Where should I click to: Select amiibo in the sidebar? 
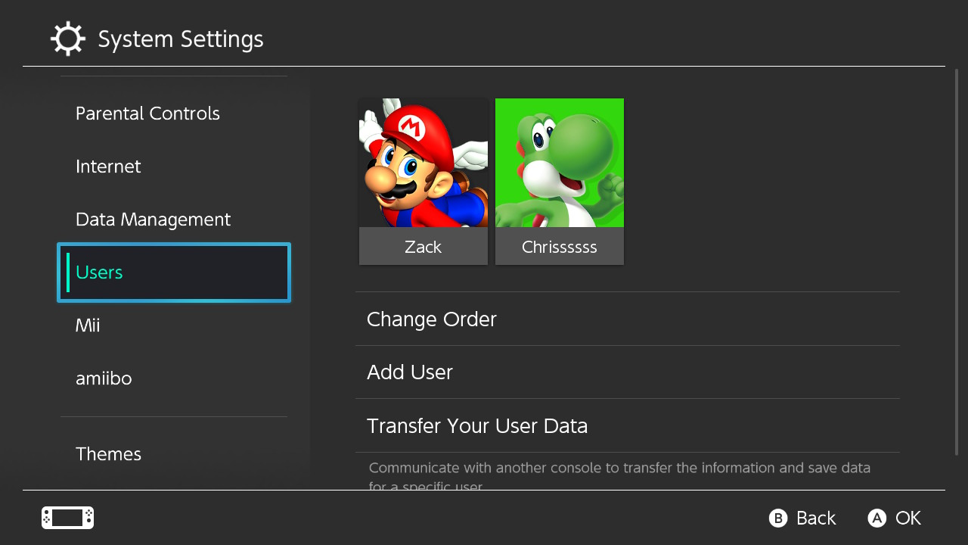point(104,378)
